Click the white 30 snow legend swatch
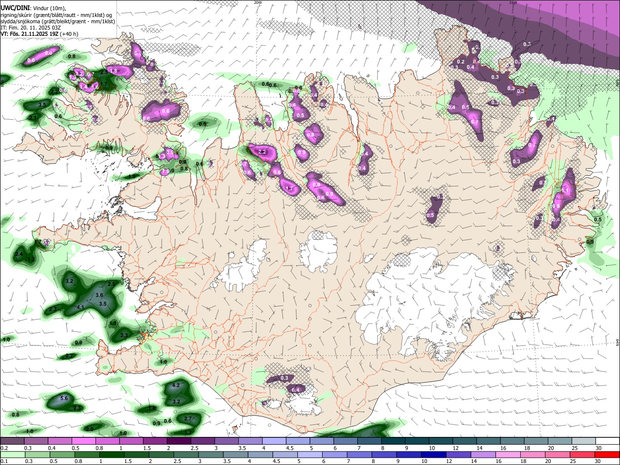The height and width of the screenshot is (465, 620). click(x=607, y=441)
